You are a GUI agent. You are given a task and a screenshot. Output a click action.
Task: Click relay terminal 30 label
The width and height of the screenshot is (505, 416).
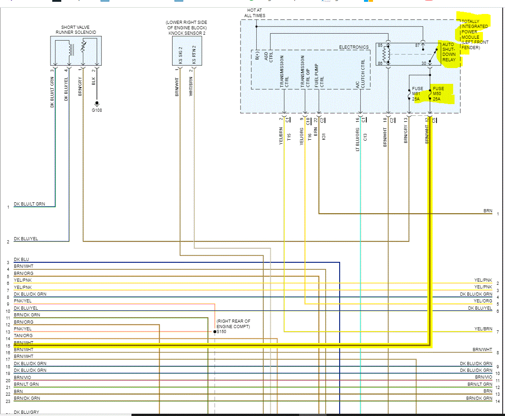point(424,64)
